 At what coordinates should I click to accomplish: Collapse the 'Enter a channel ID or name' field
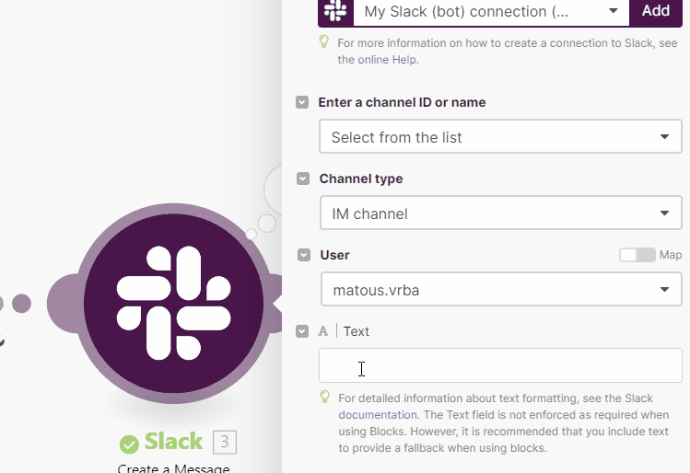pos(302,102)
